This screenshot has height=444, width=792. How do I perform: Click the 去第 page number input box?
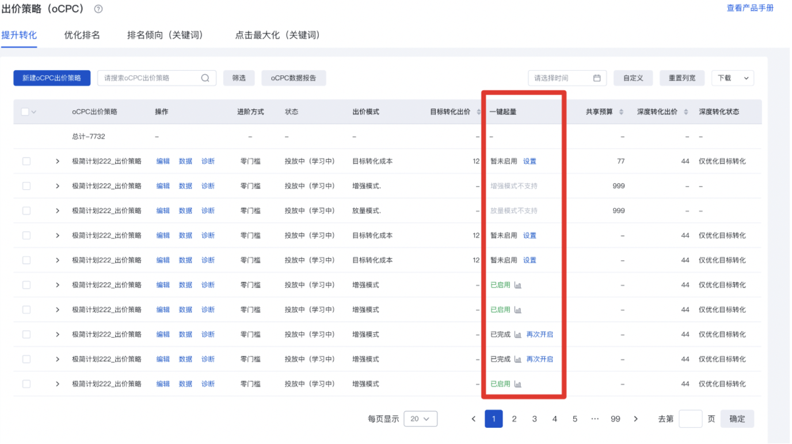(691, 419)
